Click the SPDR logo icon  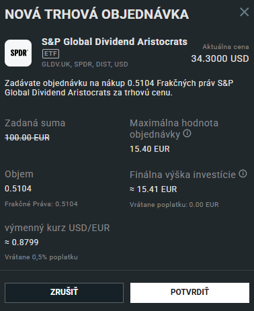(x=18, y=53)
